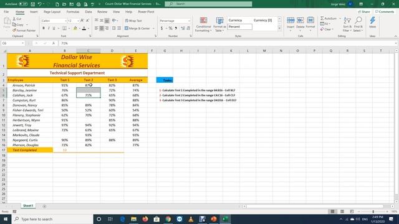The height and width of the screenshot is (224, 399).
Task: Toggle Underline formatting
Action: (x=54, y=28)
